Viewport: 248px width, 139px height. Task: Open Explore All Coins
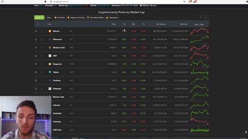click(76, 17)
